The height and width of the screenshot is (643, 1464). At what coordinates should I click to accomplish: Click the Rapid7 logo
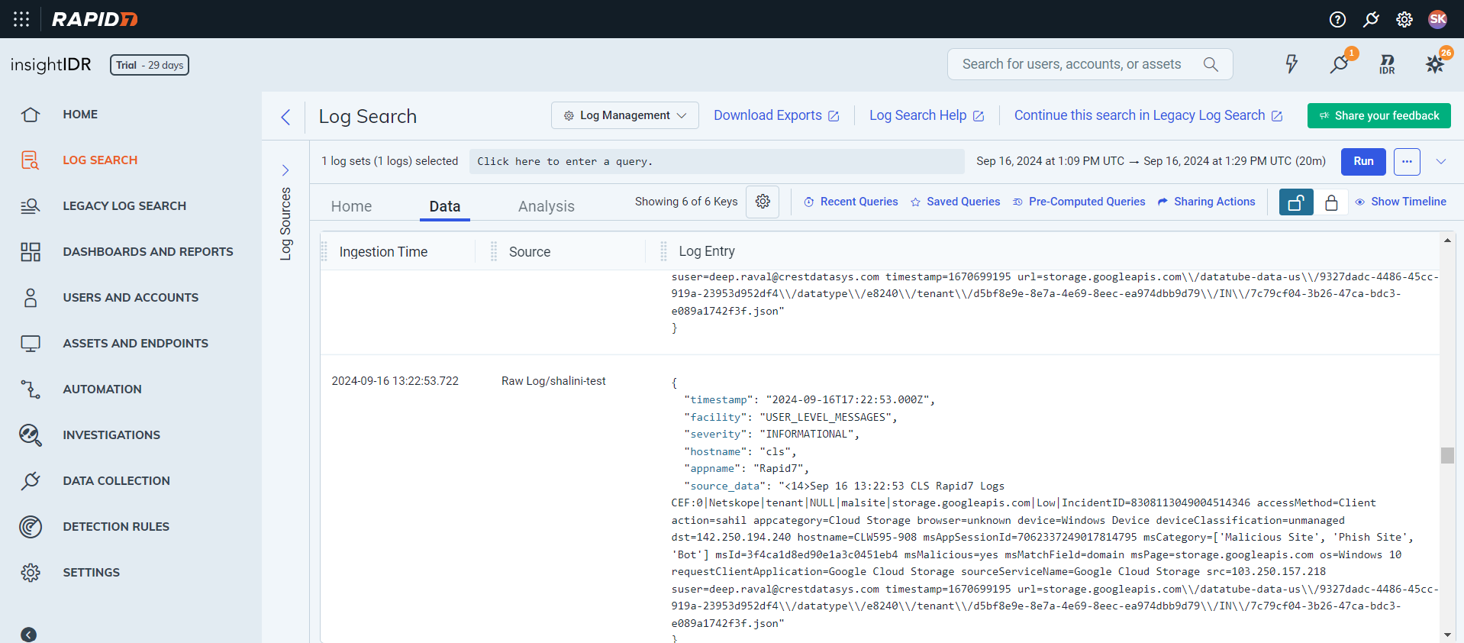(95, 19)
